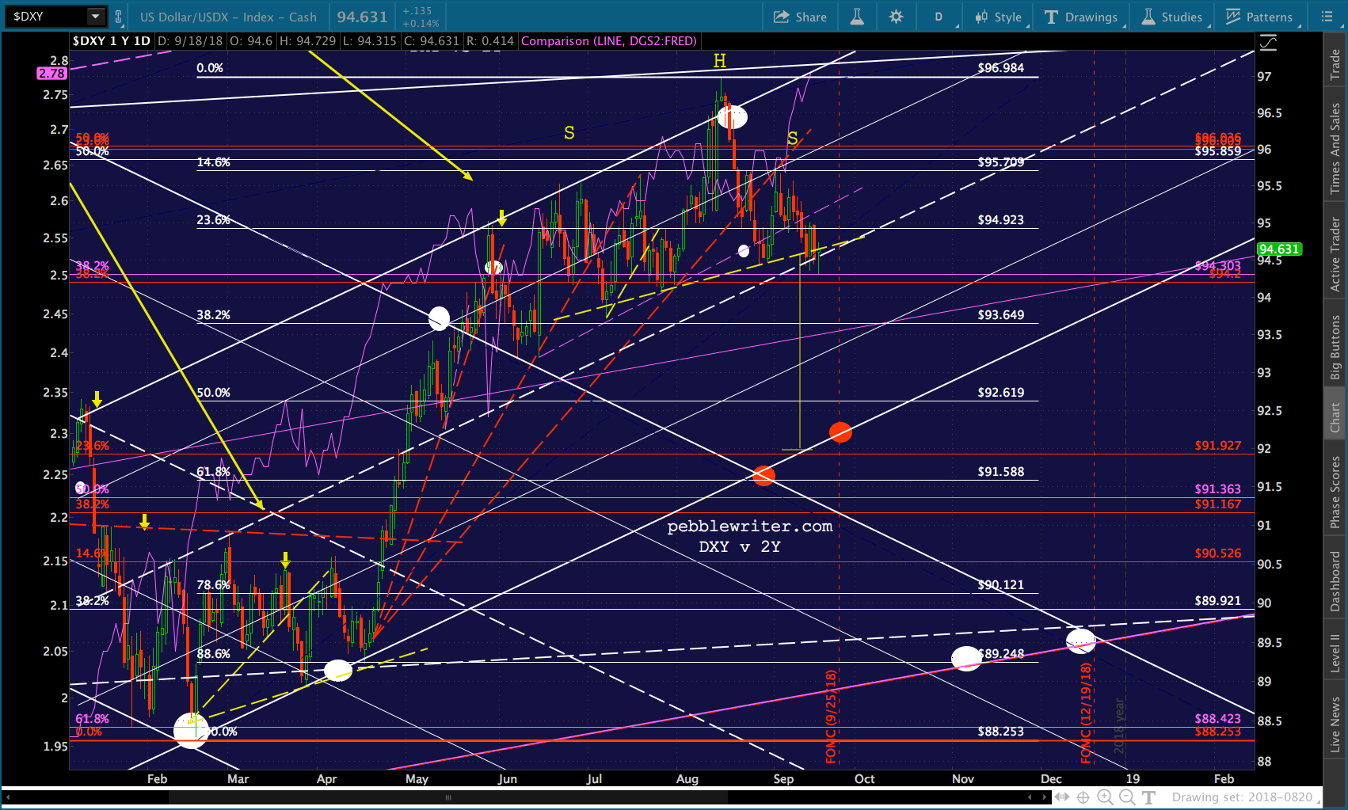The image size is (1348, 810).
Task: Open chart settings gear icon
Action: (x=896, y=17)
